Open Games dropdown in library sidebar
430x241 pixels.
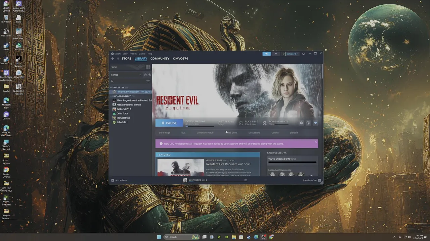126,75
